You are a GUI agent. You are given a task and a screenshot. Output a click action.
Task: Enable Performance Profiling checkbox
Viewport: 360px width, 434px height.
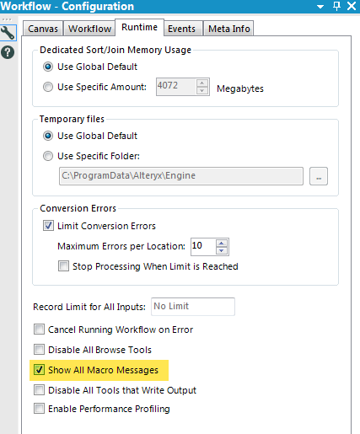(39, 409)
